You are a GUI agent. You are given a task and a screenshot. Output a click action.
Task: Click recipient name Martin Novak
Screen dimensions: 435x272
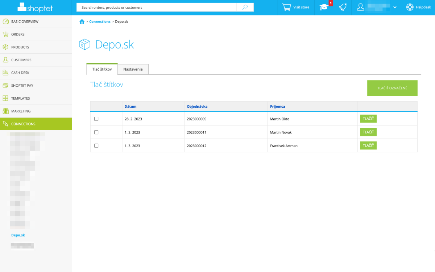(281, 132)
